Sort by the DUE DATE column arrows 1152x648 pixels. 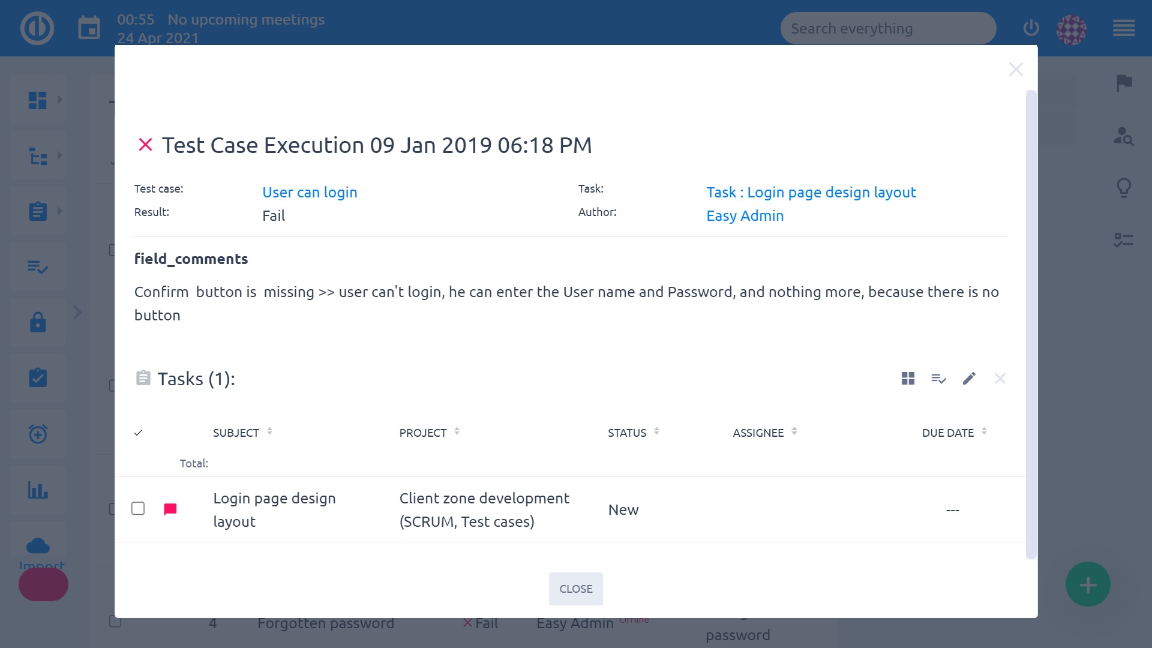point(984,431)
